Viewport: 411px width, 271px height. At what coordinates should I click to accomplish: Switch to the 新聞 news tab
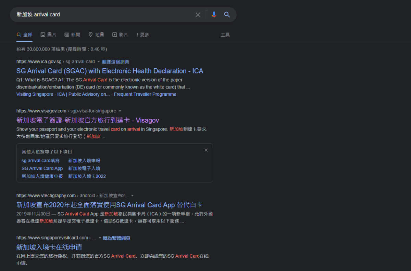[72, 35]
